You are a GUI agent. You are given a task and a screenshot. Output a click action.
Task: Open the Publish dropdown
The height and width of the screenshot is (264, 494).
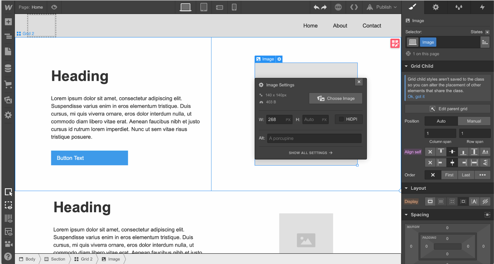pos(382,7)
